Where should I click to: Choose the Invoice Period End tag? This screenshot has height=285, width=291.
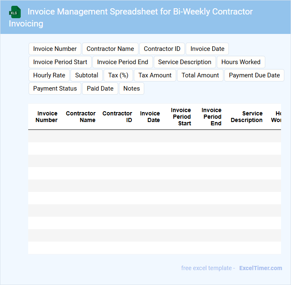click(122, 62)
